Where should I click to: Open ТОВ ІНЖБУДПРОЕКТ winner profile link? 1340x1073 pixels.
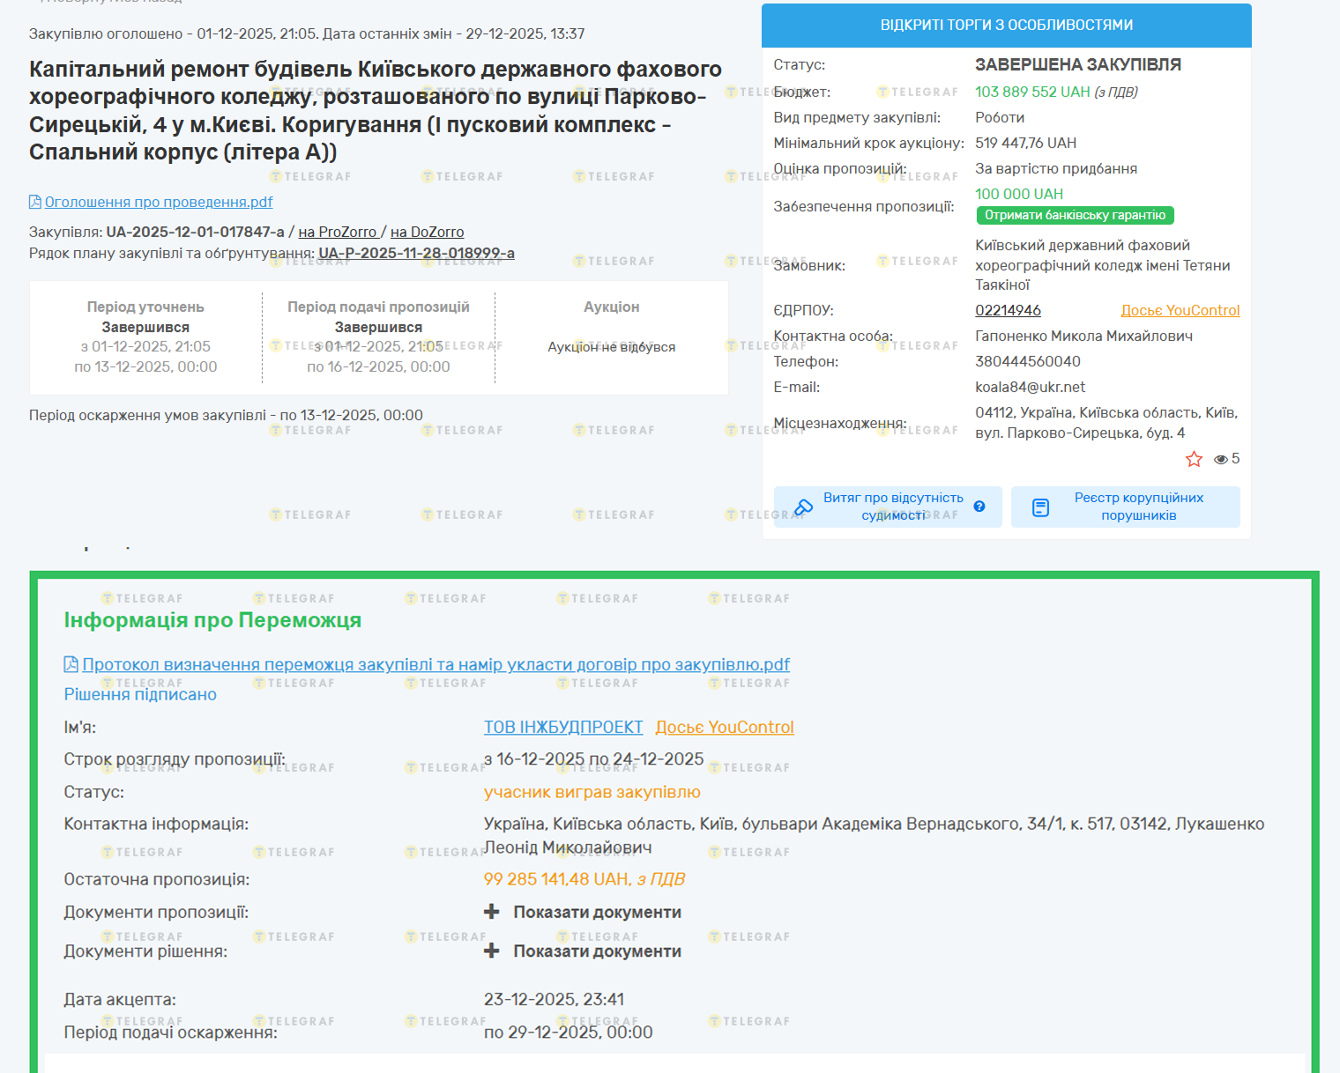click(x=562, y=727)
